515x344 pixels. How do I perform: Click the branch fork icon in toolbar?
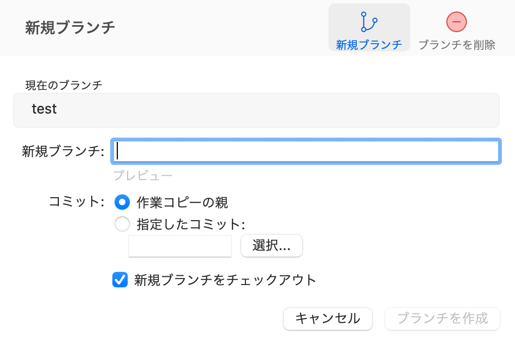point(369,22)
